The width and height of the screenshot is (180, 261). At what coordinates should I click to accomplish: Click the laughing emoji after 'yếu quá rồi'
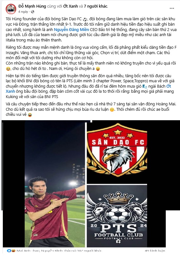tap(8, 69)
